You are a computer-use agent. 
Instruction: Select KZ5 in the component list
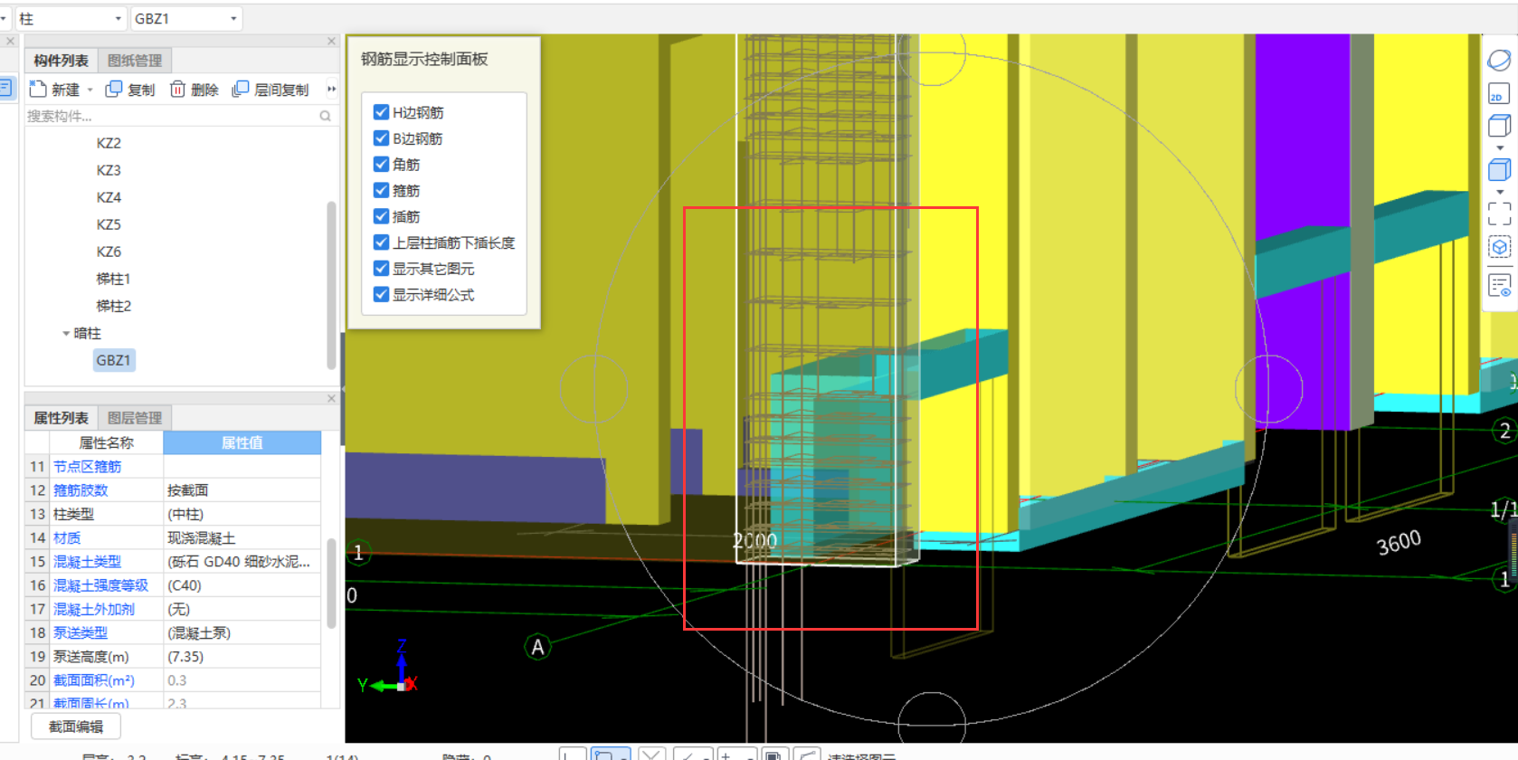click(x=109, y=224)
